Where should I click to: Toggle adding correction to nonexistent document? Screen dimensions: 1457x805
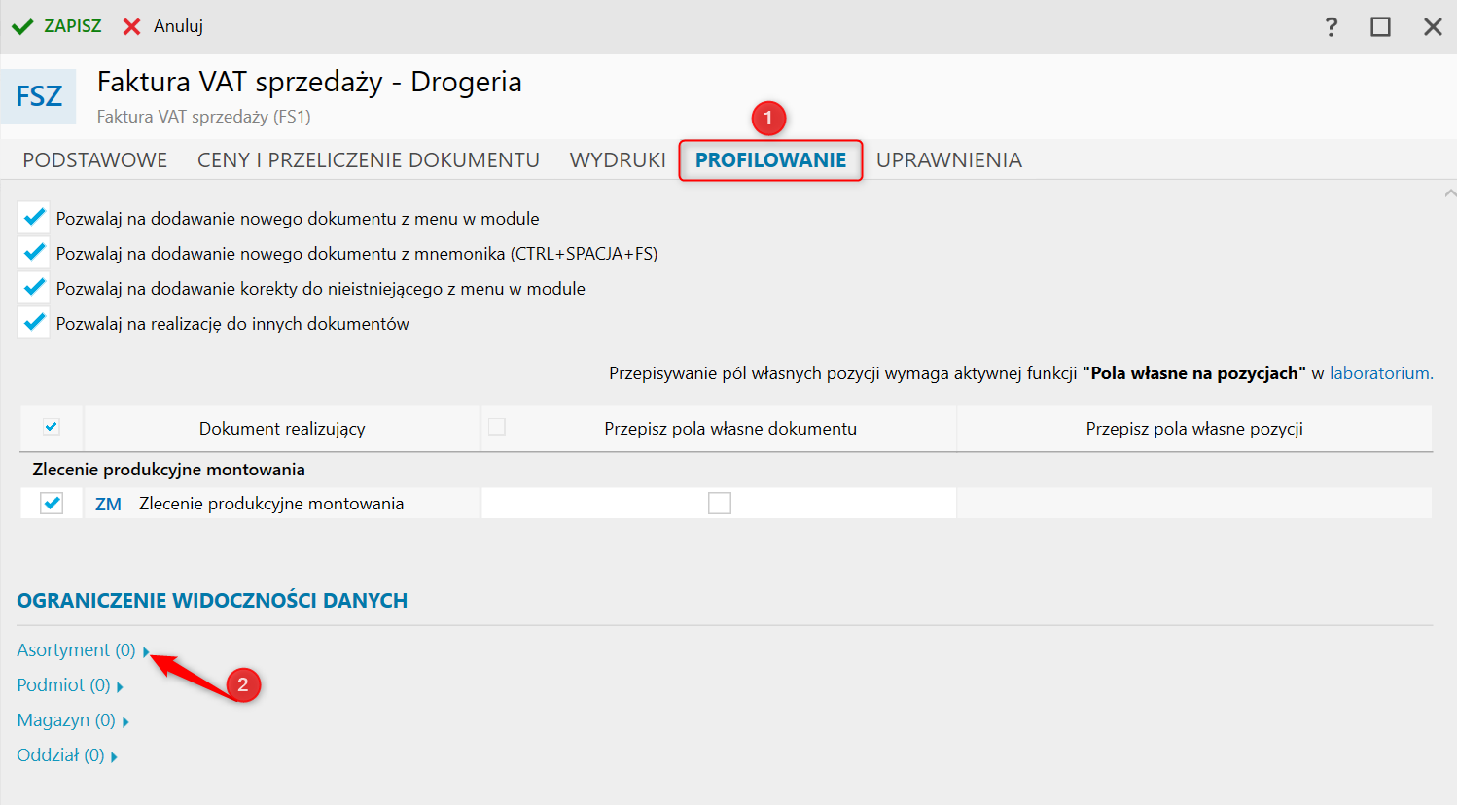tap(34, 288)
